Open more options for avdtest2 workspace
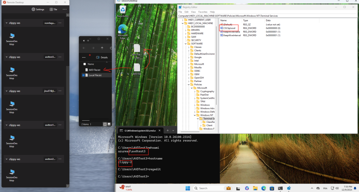 click(x=60, y=159)
